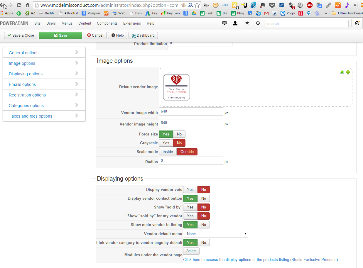Image resolution: width=363 pixels, height=268 pixels.
Task: Open the Components menu
Action: (107, 23)
